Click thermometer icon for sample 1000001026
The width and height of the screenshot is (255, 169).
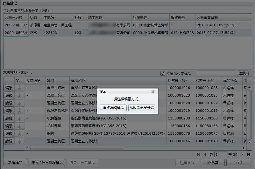coord(19,88)
